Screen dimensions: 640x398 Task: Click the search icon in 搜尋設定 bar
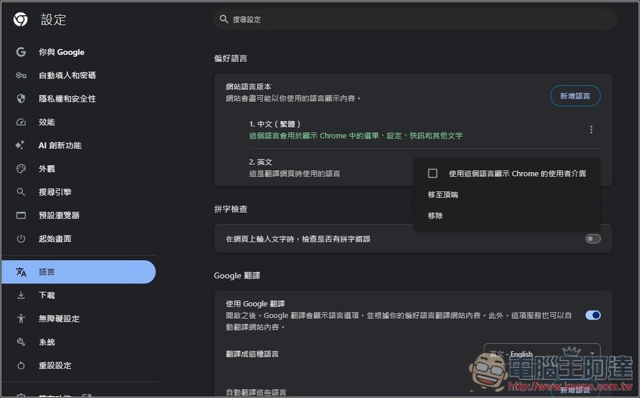[223, 19]
